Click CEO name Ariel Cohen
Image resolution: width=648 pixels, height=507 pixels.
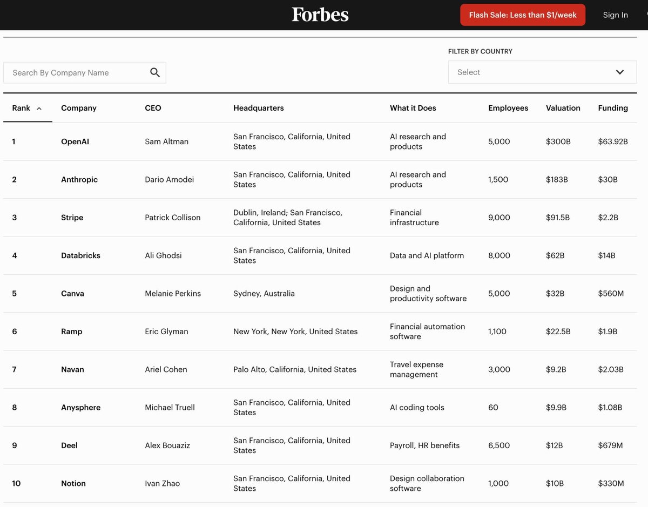[166, 369]
